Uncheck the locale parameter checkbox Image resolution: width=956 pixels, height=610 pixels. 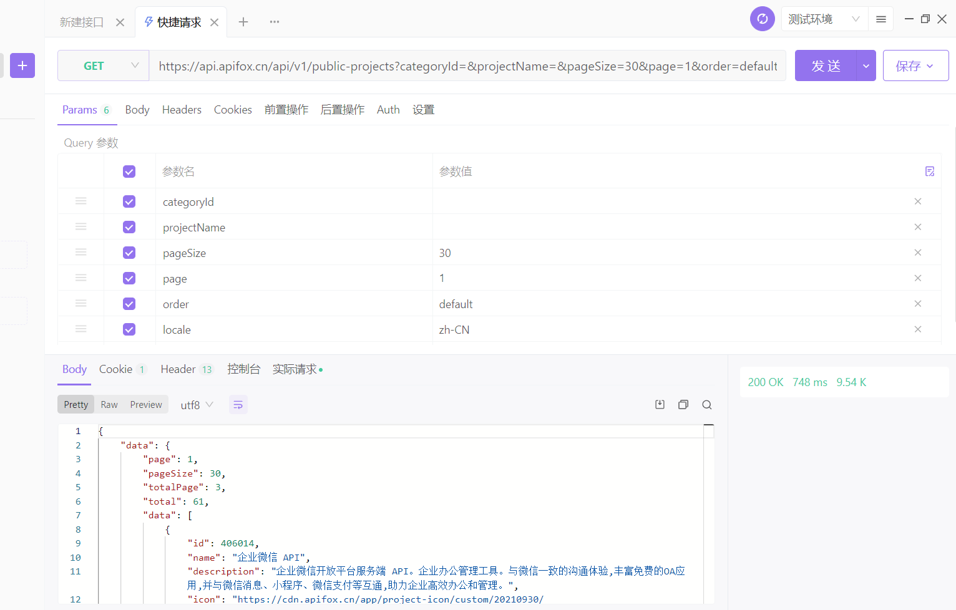(129, 329)
